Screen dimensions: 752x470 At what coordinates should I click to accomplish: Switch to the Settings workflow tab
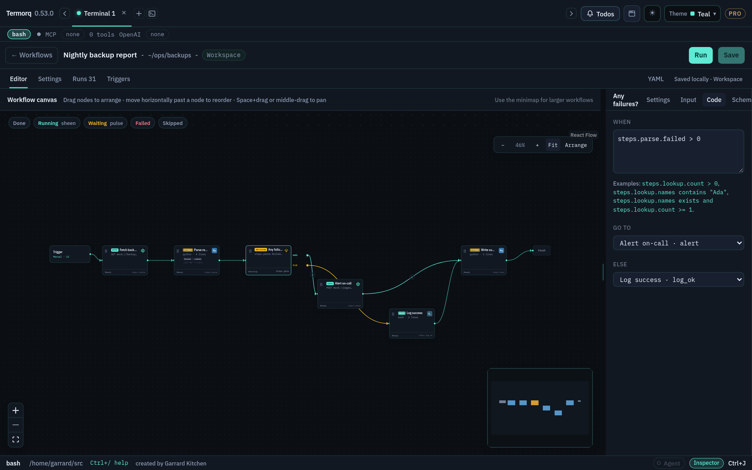click(50, 79)
